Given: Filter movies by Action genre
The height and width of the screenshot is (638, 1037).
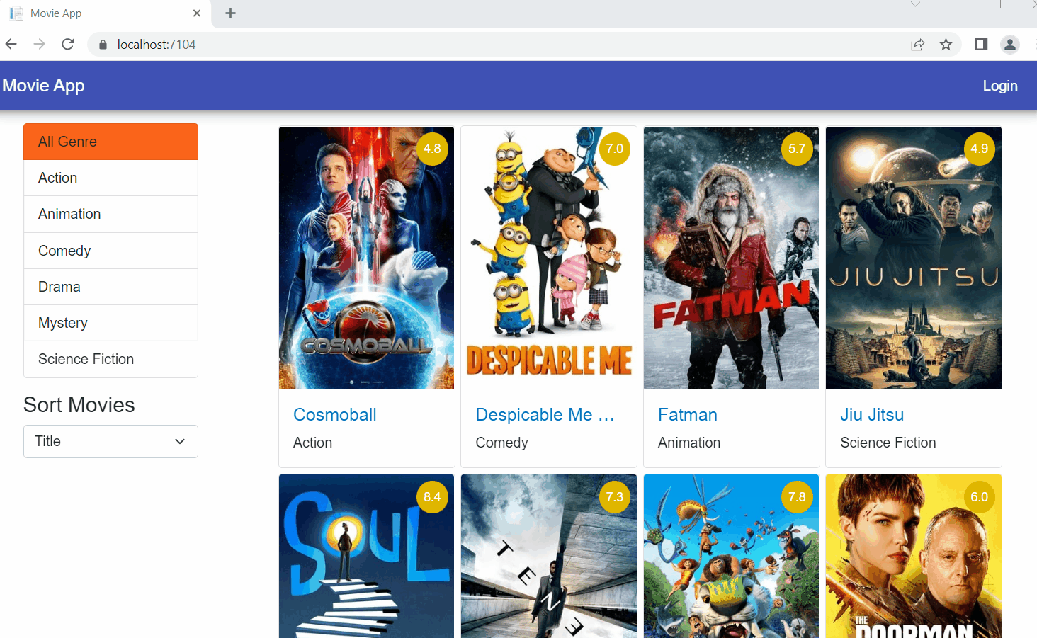Looking at the screenshot, I should (x=110, y=178).
